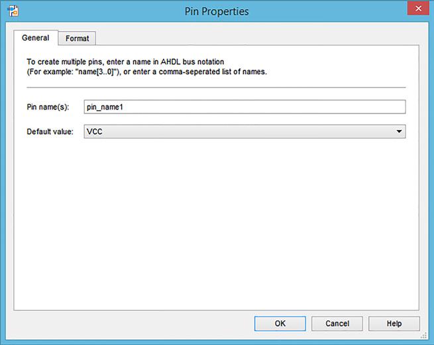Click the Pin name(s) input field
This screenshot has width=434, height=345.
click(244, 107)
